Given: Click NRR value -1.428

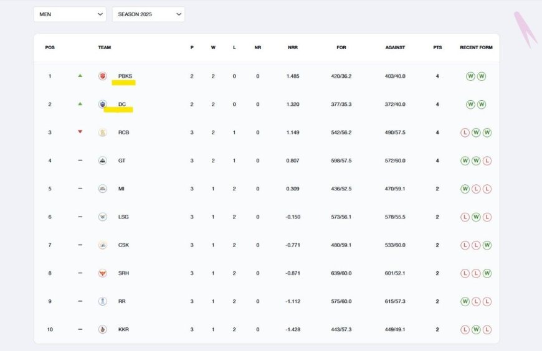Looking at the screenshot, I should pos(293,329).
